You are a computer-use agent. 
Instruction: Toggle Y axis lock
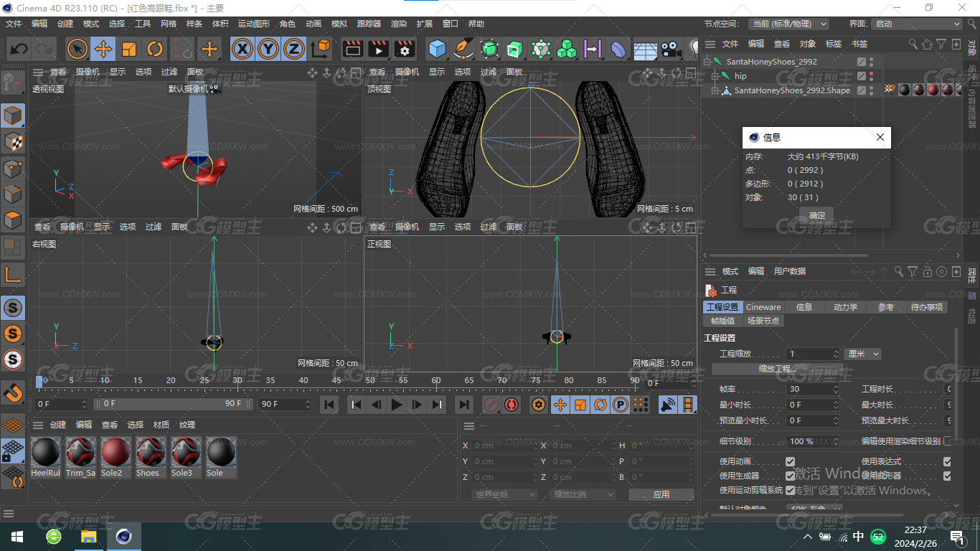268,49
